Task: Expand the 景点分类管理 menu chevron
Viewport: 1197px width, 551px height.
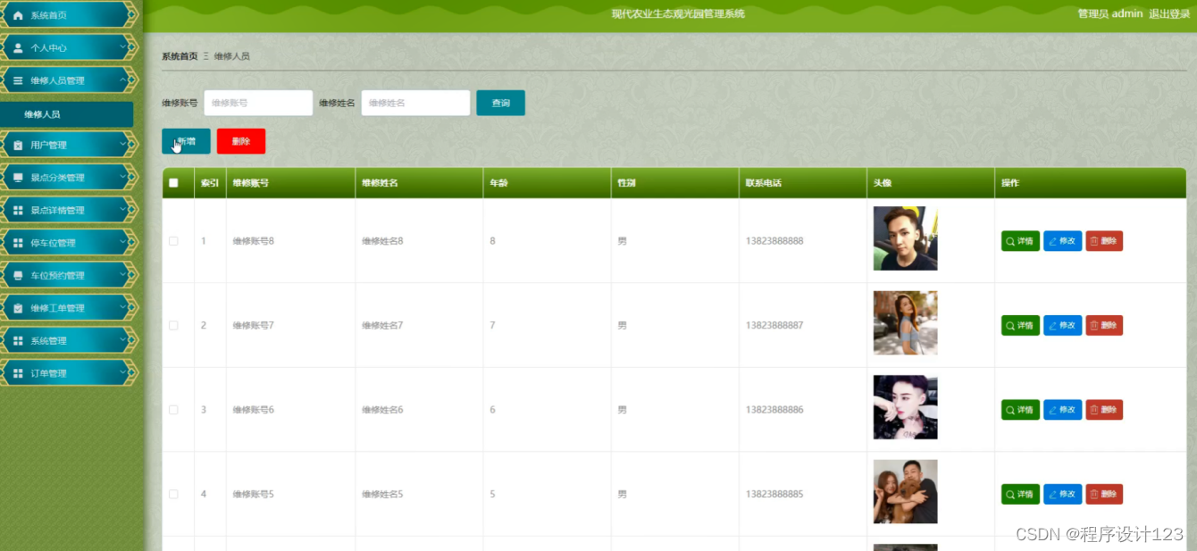Action: click(122, 178)
